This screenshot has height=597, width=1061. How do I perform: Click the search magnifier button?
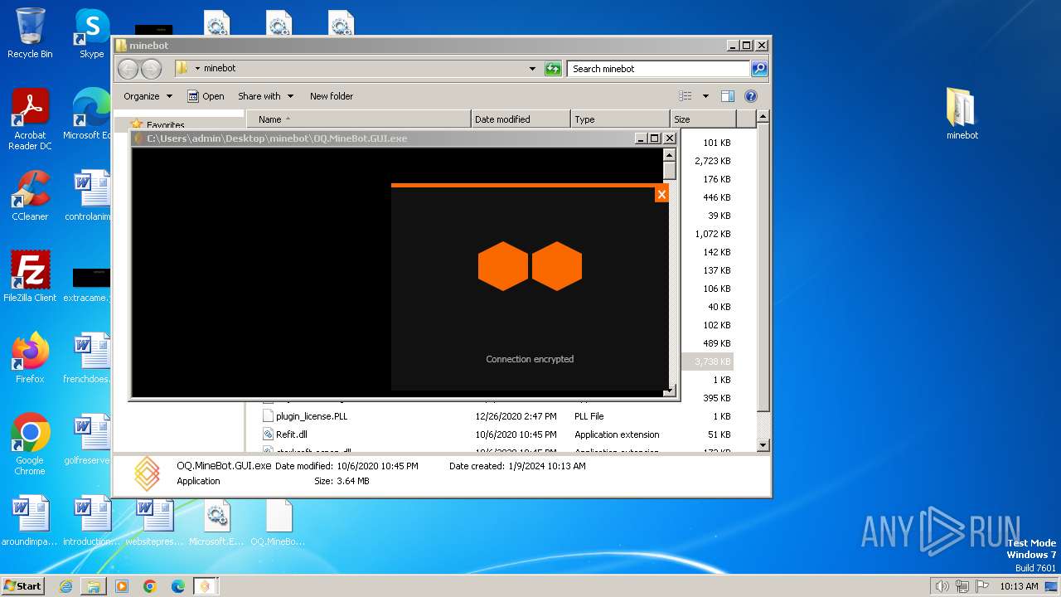tap(758, 69)
